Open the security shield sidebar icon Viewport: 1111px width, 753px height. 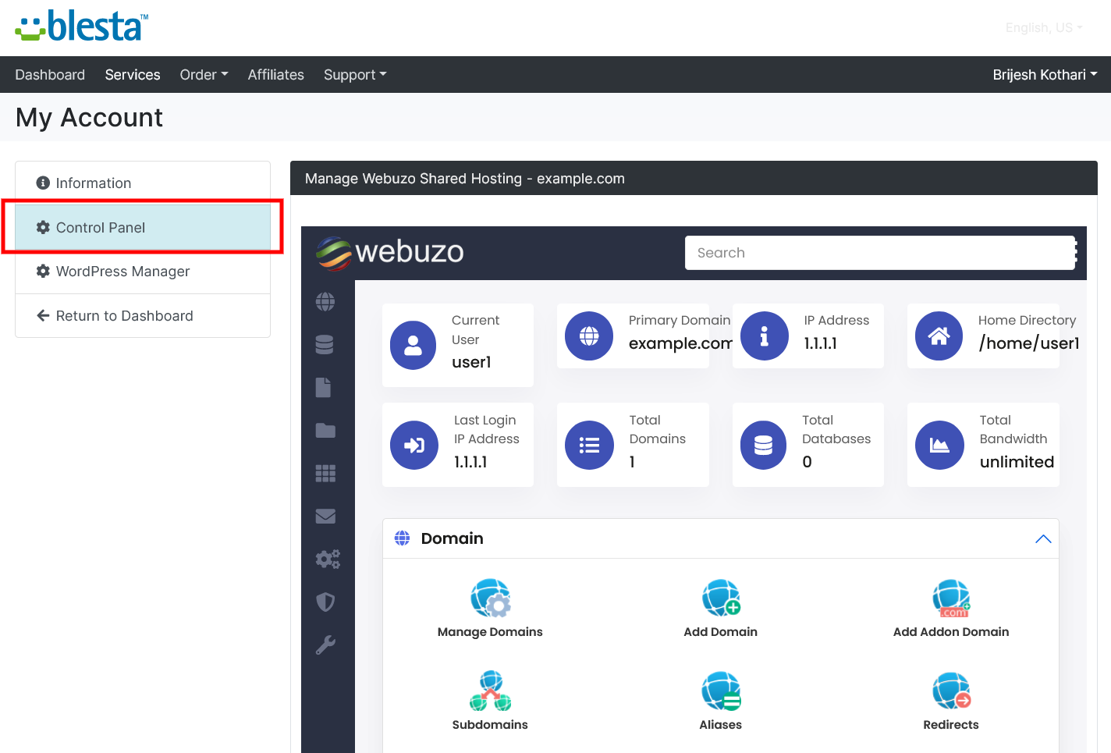click(325, 602)
